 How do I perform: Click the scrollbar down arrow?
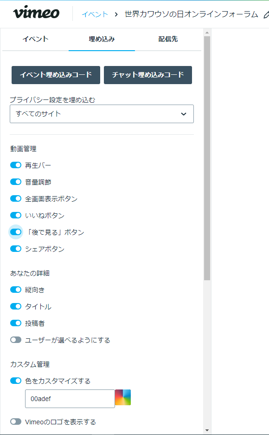(207, 430)
